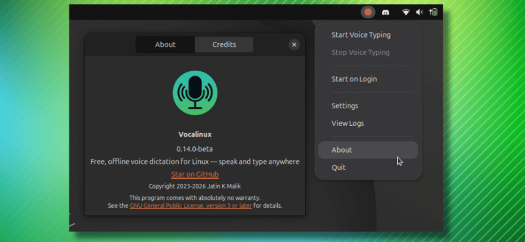The height and width of the screenshot is (242, 525).
Task: Open the Star on GitHub link
Action: click(x=195, y=174)
